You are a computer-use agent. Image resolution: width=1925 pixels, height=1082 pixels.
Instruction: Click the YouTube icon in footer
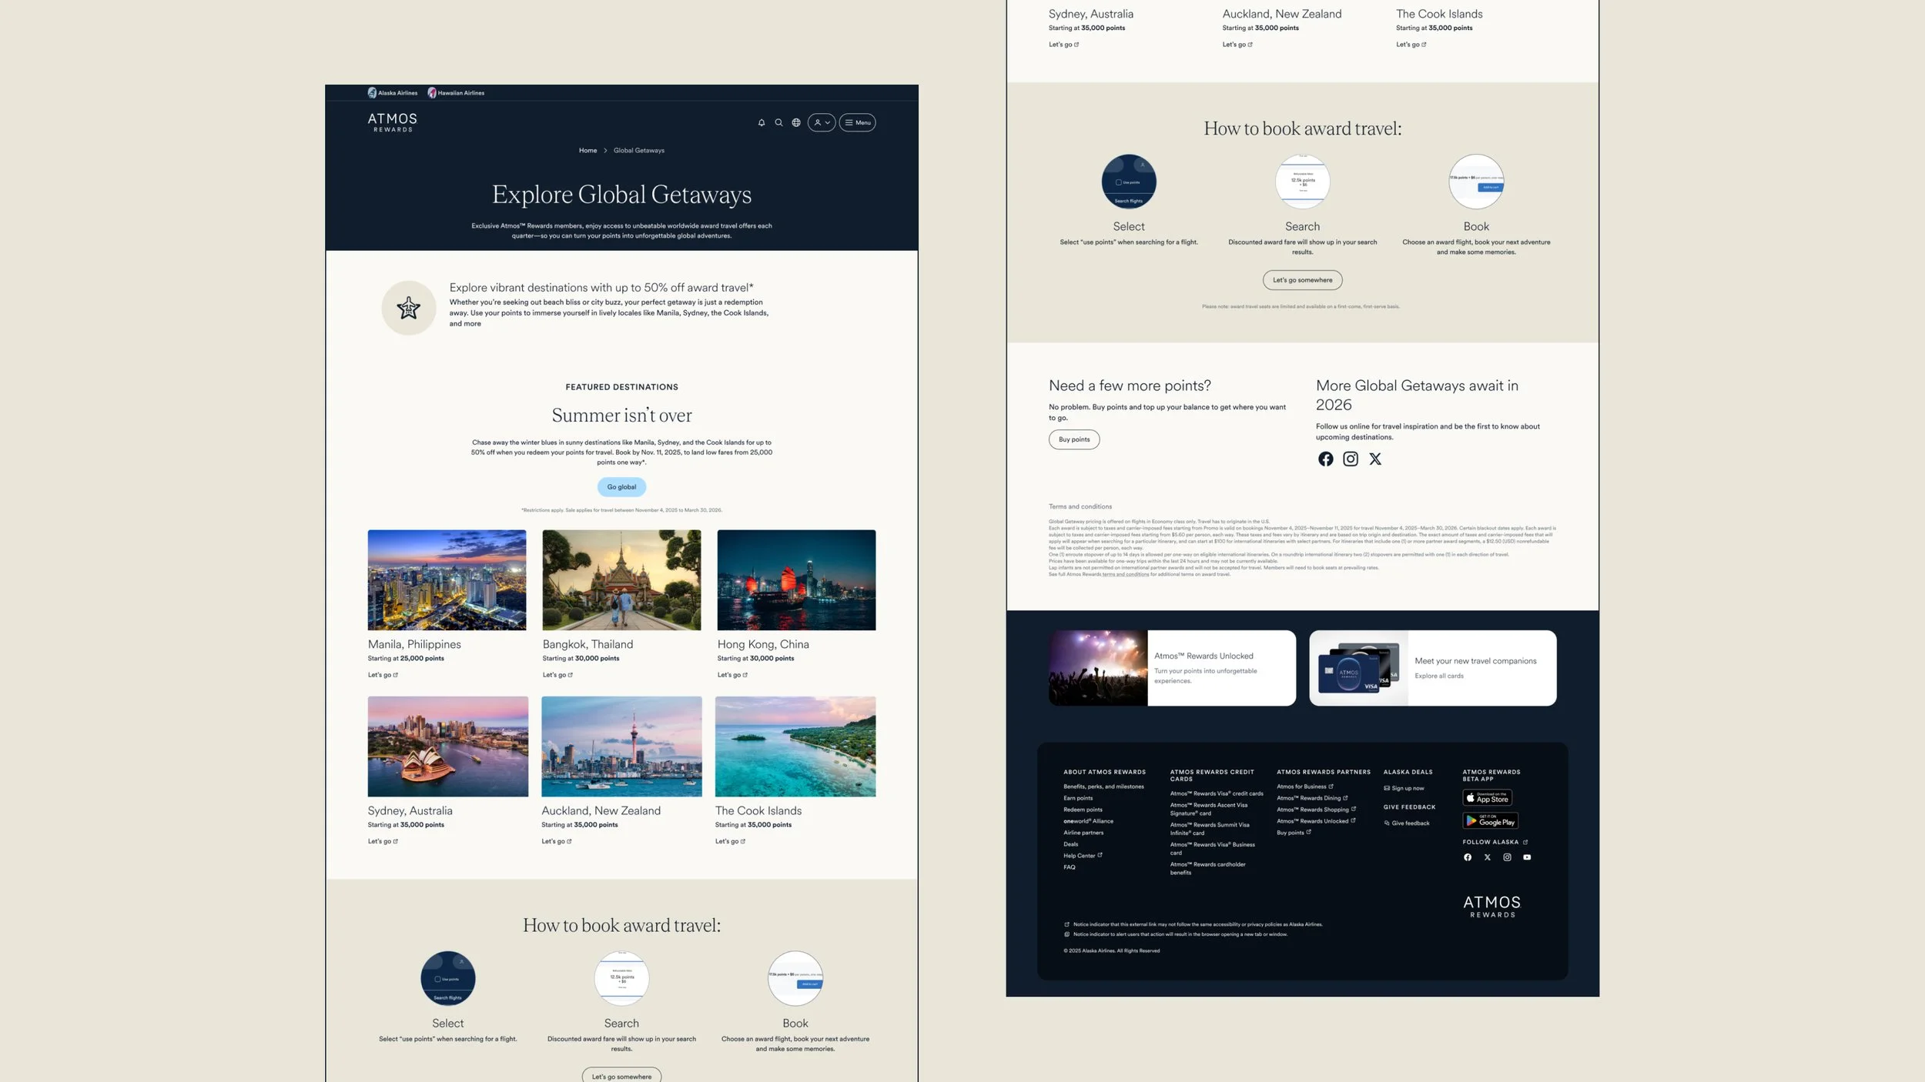point(1527,857)
